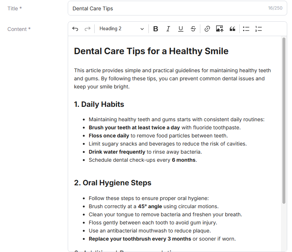Click the intro paragraph text

point(172,78)
